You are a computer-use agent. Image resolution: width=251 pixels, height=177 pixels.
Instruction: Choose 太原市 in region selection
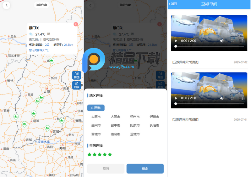tap(96, 117)
